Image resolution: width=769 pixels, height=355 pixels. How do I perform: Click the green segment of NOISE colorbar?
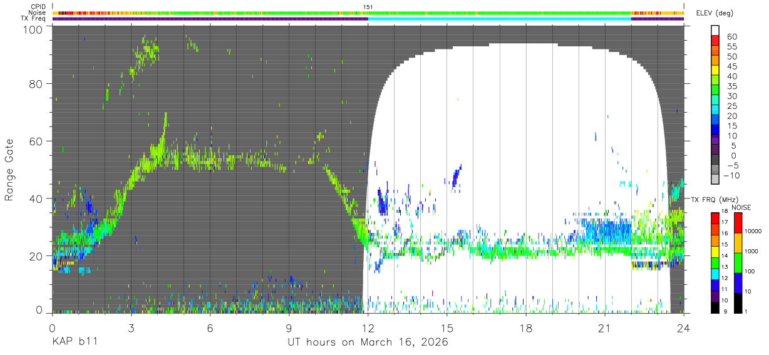[x=737, y=262]
